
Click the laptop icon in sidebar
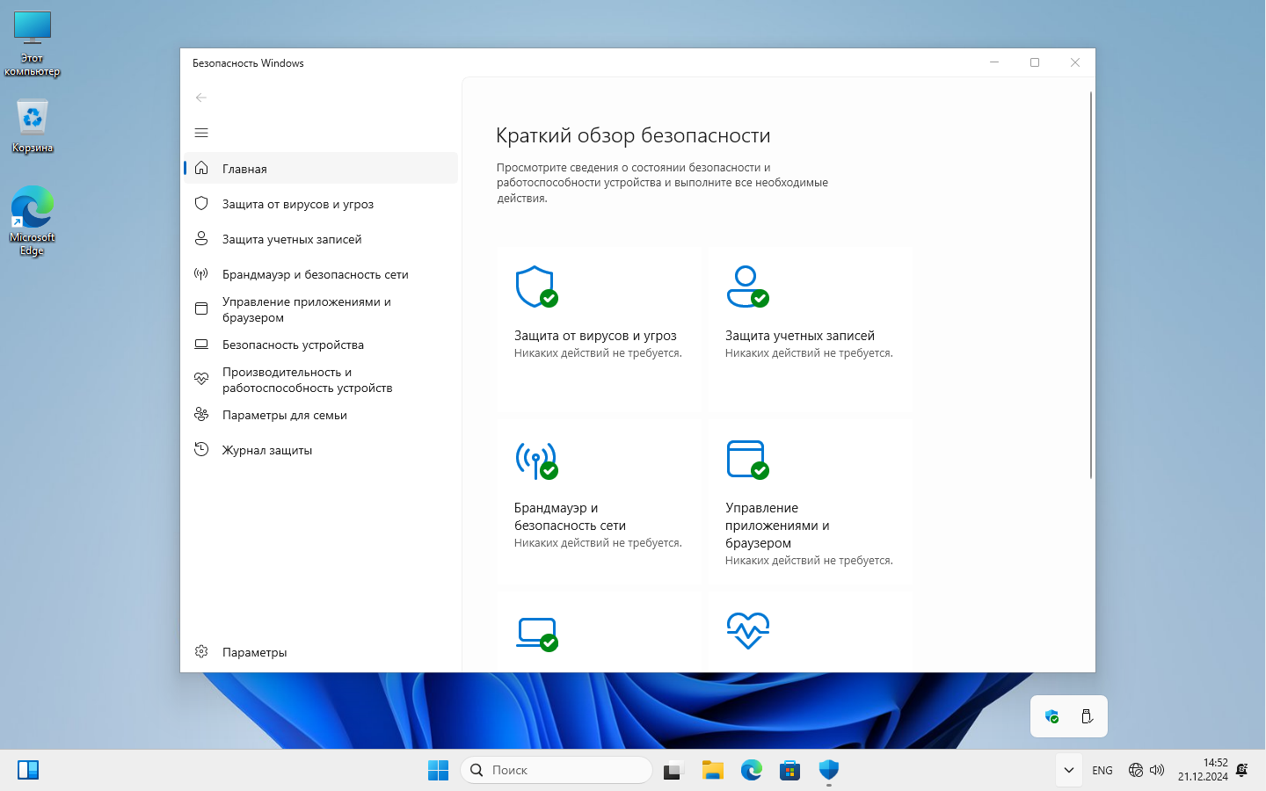click(201, 344)
